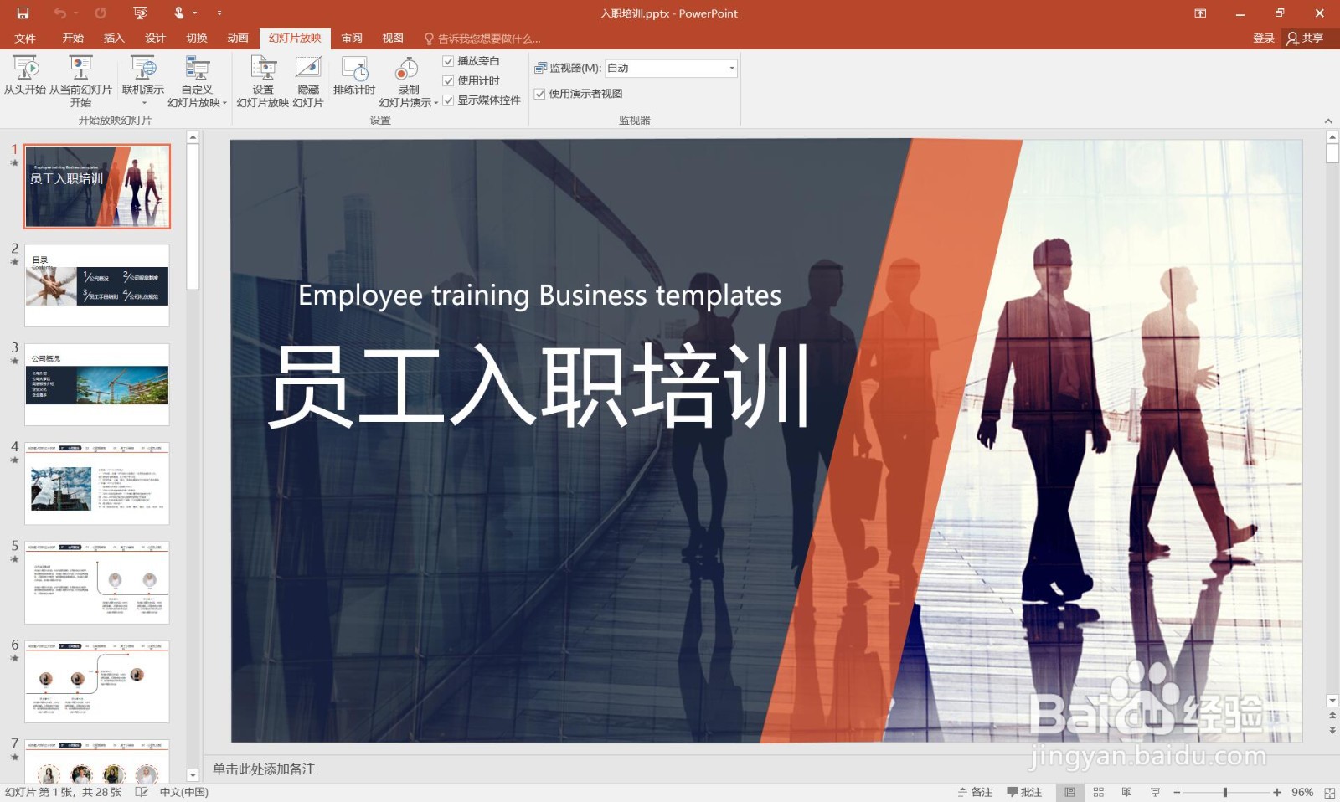This screenshot has width=1340, height=802.
Task: Click the notes area (单击此处添加备注)
Action: 264,769
